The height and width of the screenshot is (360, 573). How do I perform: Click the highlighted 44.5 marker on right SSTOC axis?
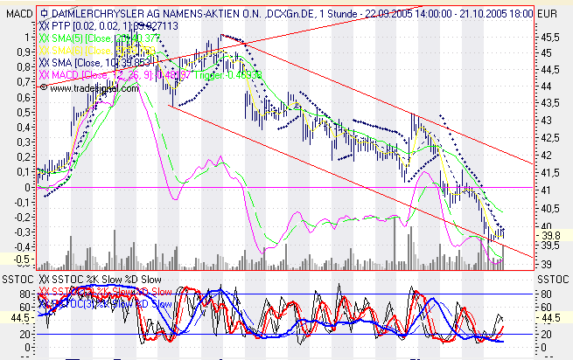tap(552, 318)
